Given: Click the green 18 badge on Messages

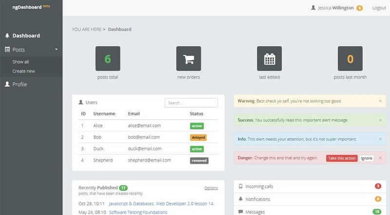Looking at the screenshot, I should (x=377, y=212).
